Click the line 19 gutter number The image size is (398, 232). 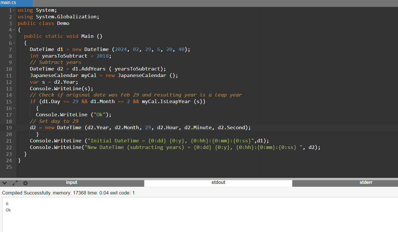pyautogui.click(x=9, y=127)
